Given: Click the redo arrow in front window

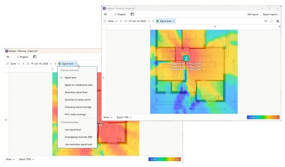Looking at the screenshot, I should coord(272,21).
